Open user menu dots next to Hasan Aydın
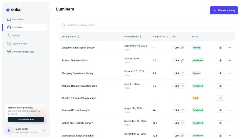Image resolution: width=247 pixels, height=139 pixels. pyautogui.click(x=44, y=131)
